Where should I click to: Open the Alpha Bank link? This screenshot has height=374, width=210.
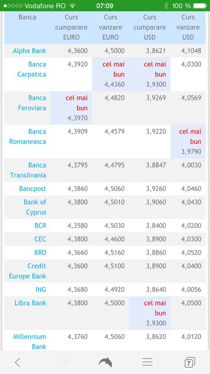tap(30, 51)
